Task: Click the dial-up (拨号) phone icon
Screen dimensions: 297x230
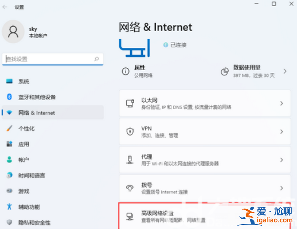Action: point(129,188)
